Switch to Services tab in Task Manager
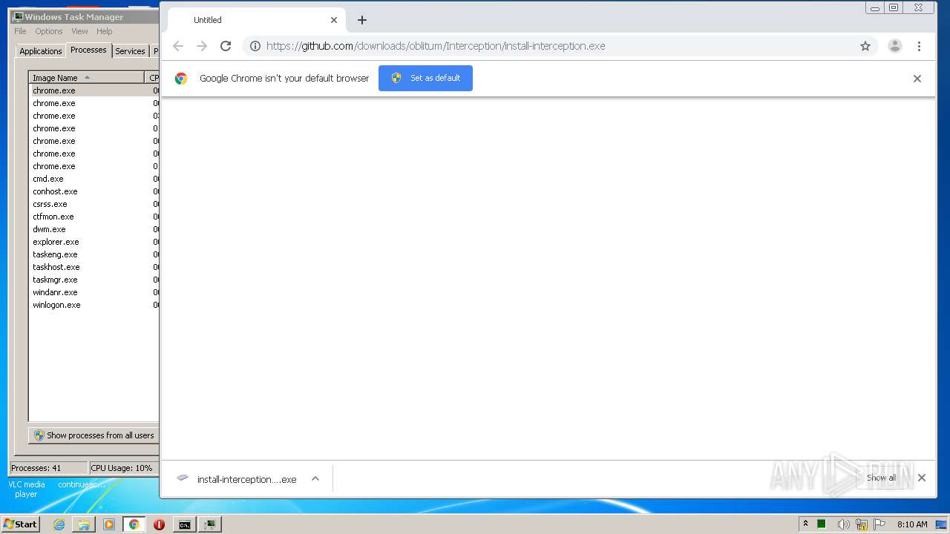950x534 pixels. [x=130, y=51]
